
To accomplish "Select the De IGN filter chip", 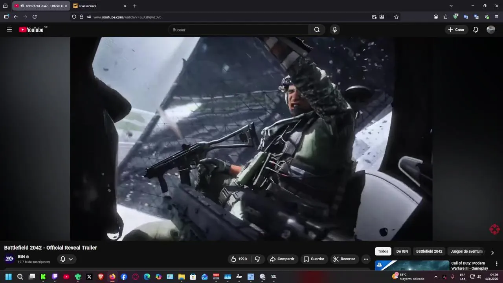I will click(x=402, y=251).
